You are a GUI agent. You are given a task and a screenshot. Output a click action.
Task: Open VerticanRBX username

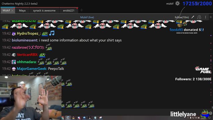pyautogui.click(x=27, y=55)
